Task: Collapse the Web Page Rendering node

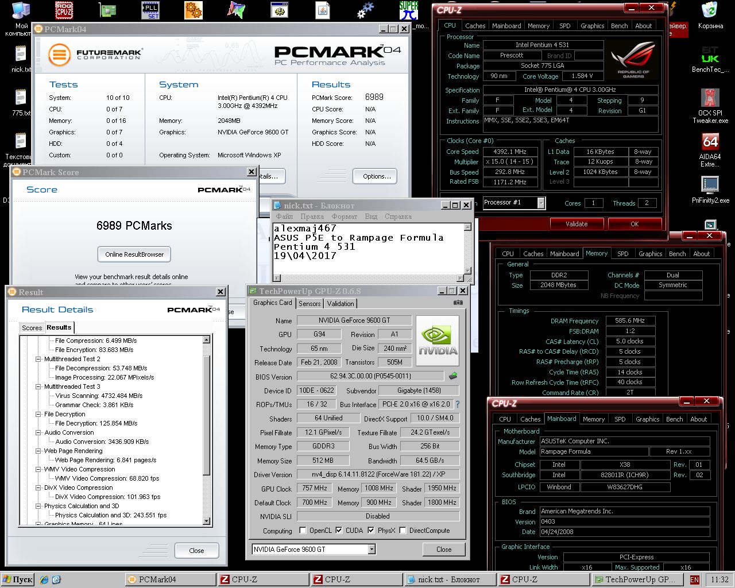Action: click(38, 451)
